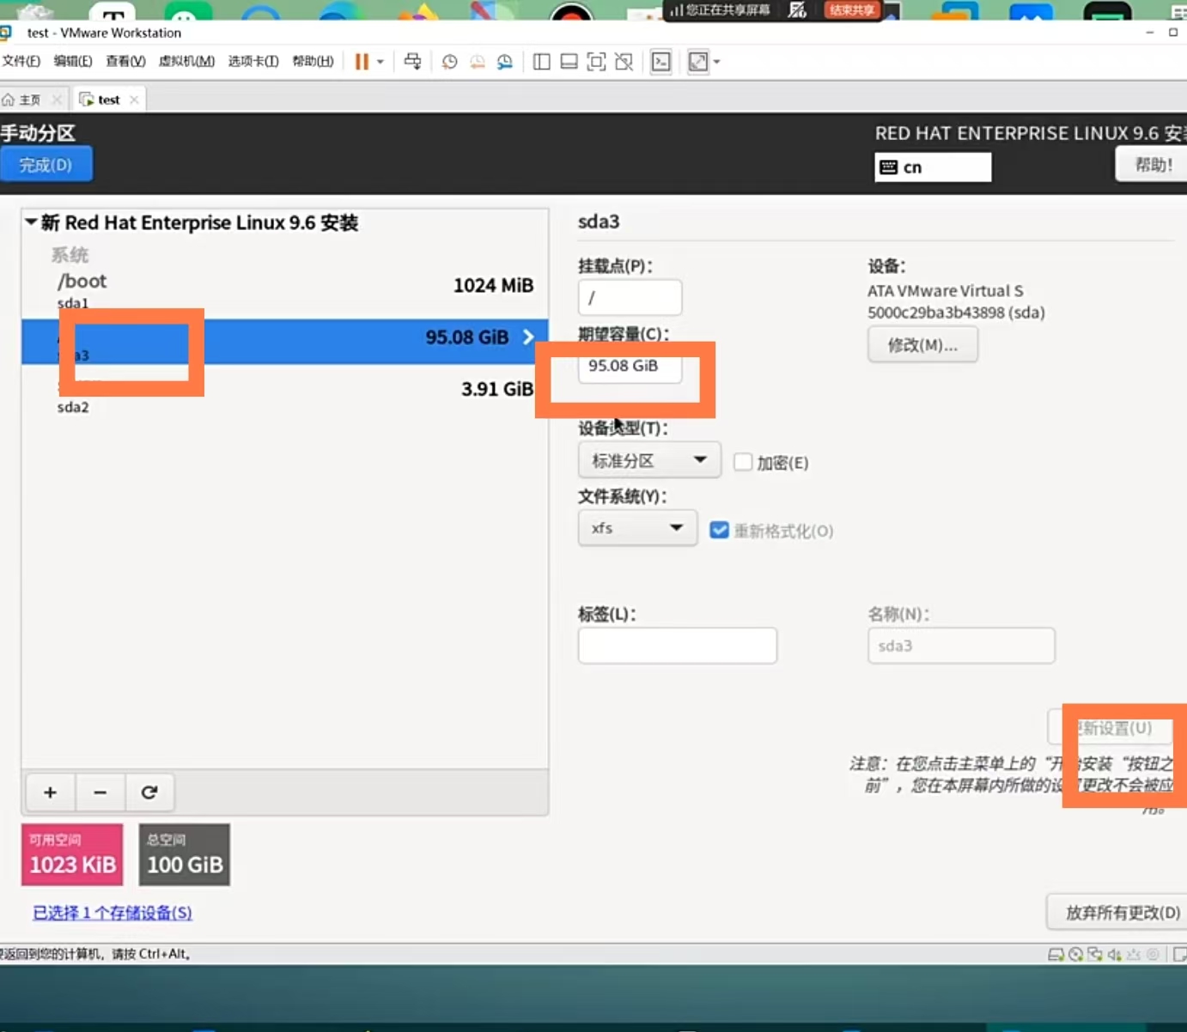1187x1032 pixels.
Task: Click the VMware Workstation title bar icon
Action: click(7, 33)
